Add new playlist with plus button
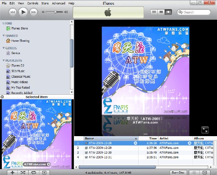The width and height of the screenshot is (217, 175). coord(12,172)
